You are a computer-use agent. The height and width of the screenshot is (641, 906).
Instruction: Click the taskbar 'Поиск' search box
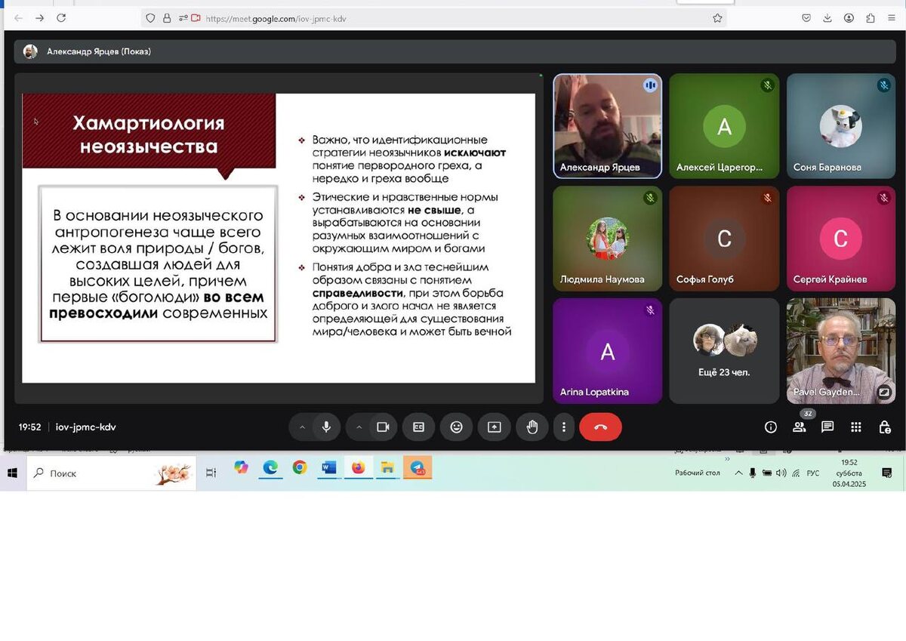[x=112, y=473]
